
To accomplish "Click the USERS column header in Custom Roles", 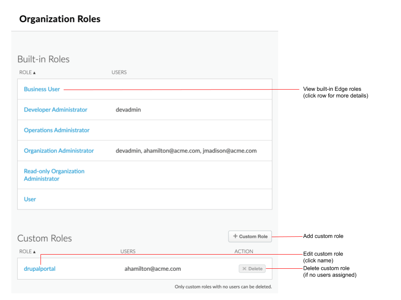I will coord(128,251).
